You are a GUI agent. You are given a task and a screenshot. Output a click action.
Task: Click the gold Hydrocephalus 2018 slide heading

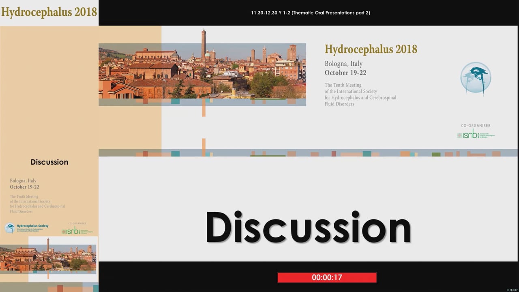[x=371, y=49]
